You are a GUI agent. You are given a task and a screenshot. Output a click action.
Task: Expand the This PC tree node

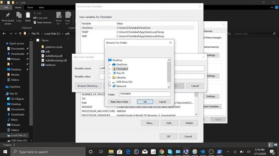(110, 73)
